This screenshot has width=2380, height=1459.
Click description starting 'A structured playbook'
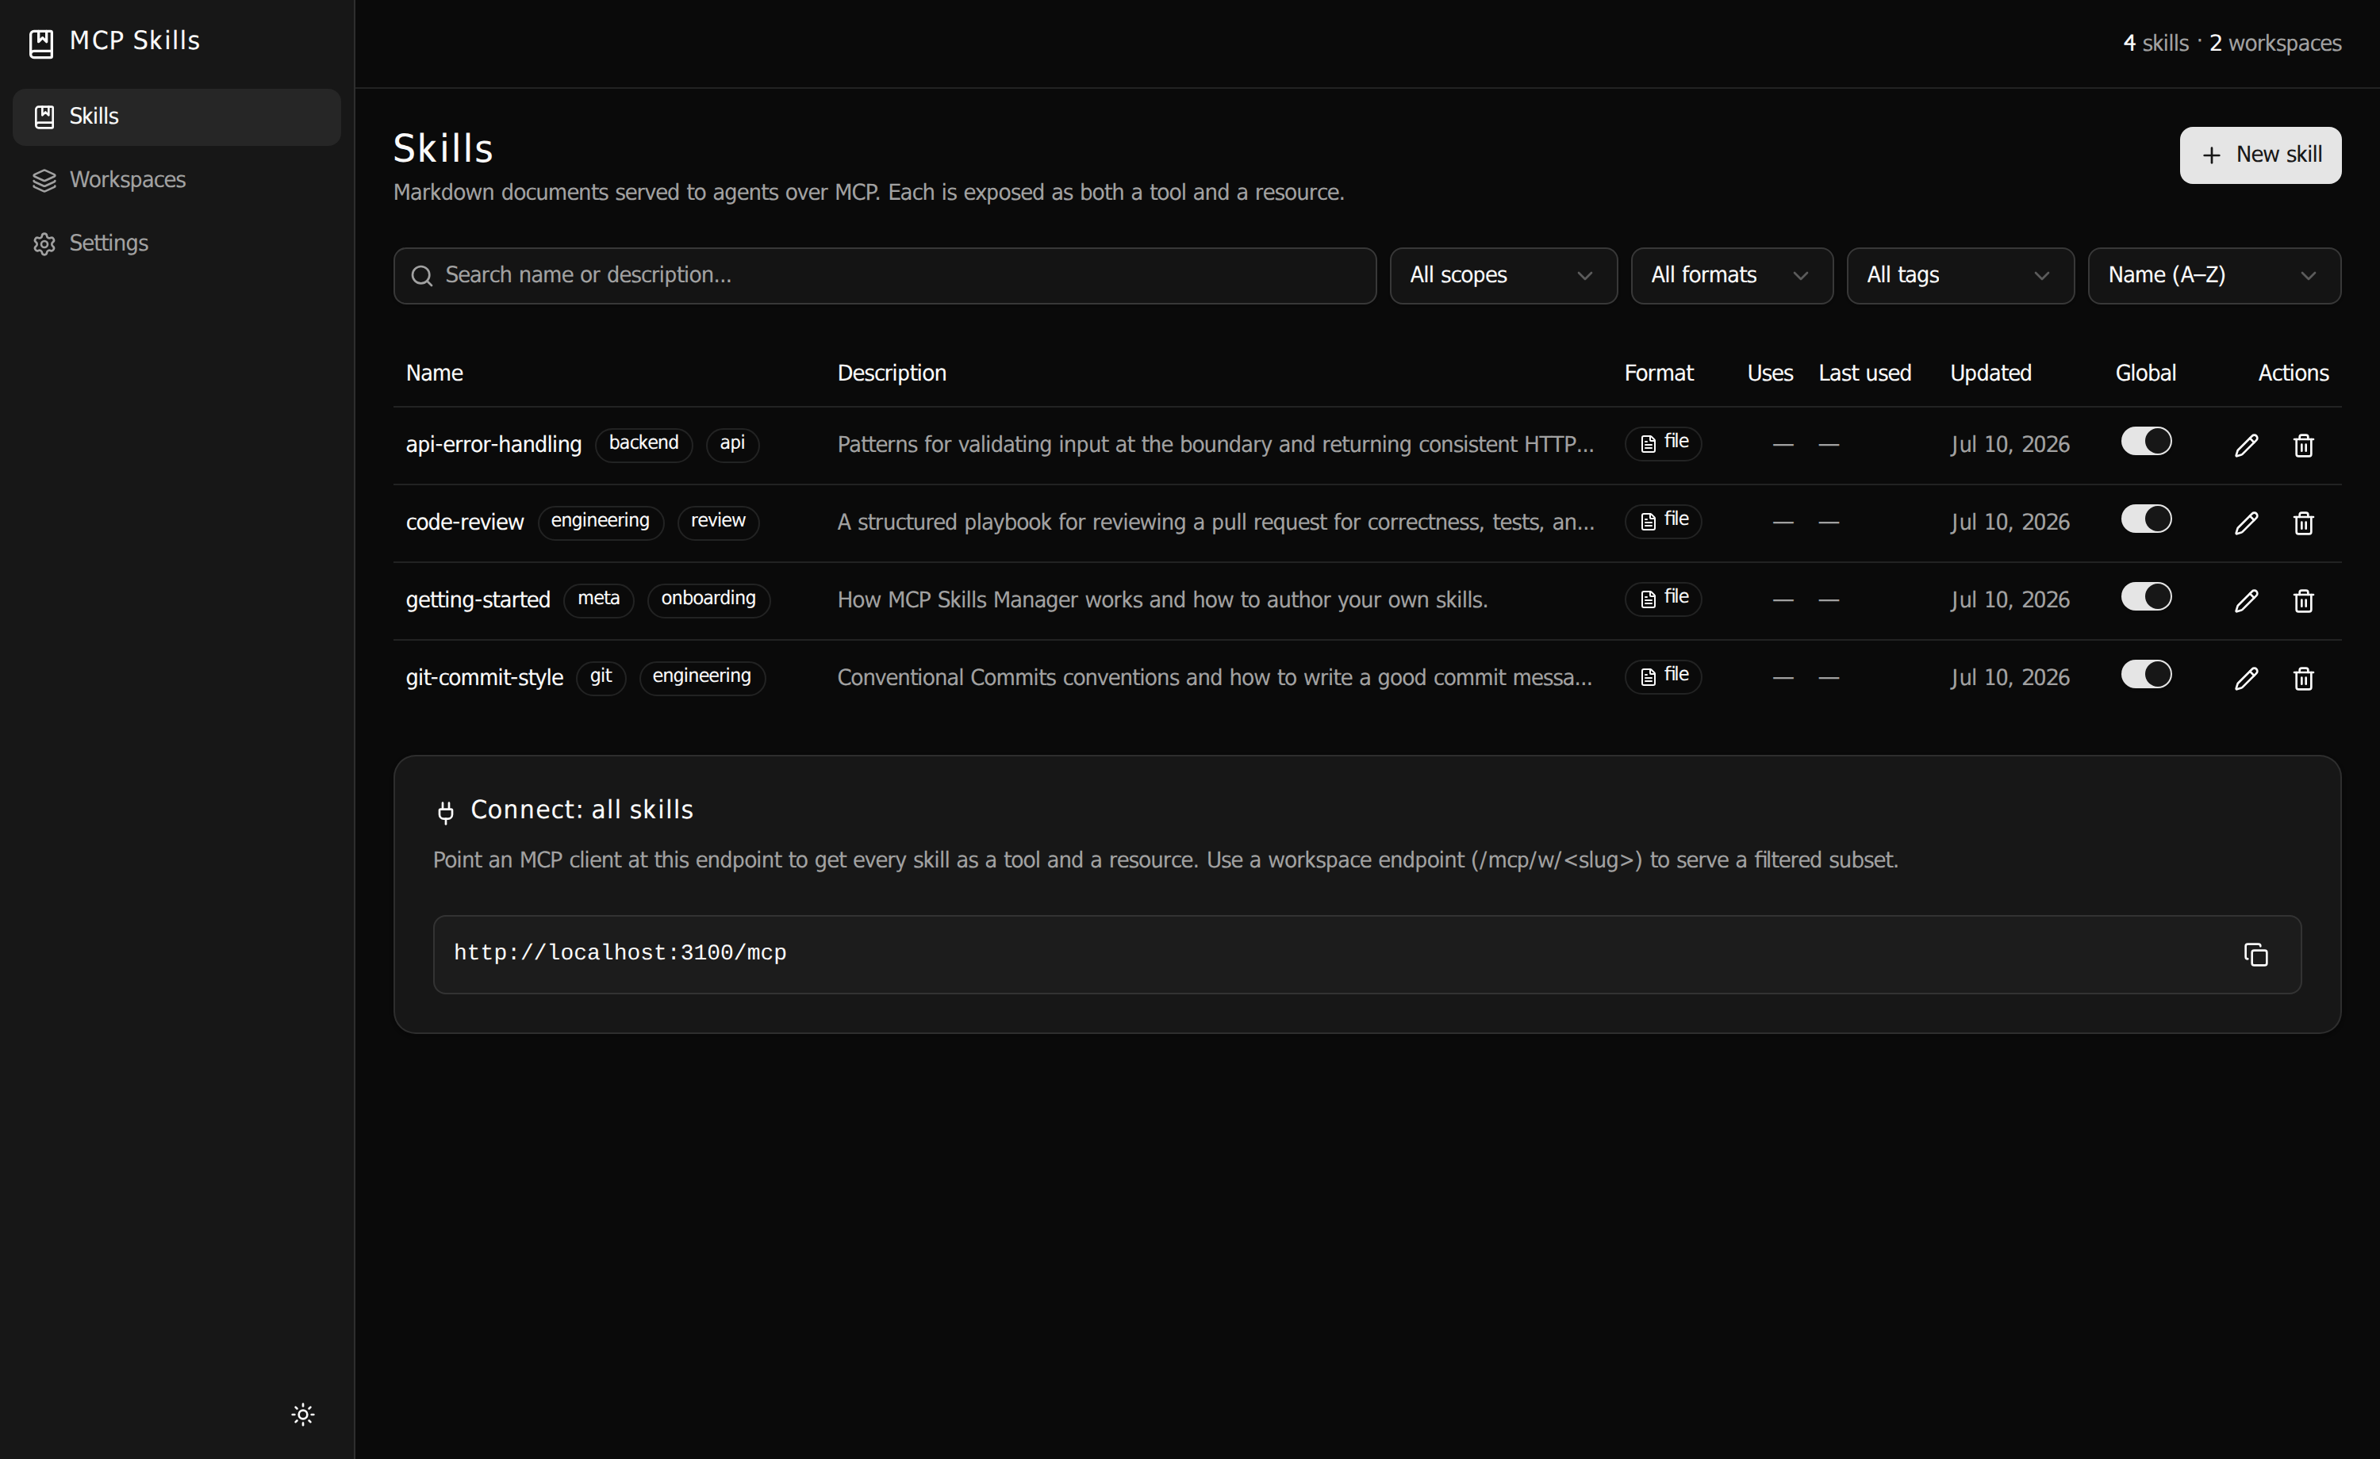pos(1215,523)
